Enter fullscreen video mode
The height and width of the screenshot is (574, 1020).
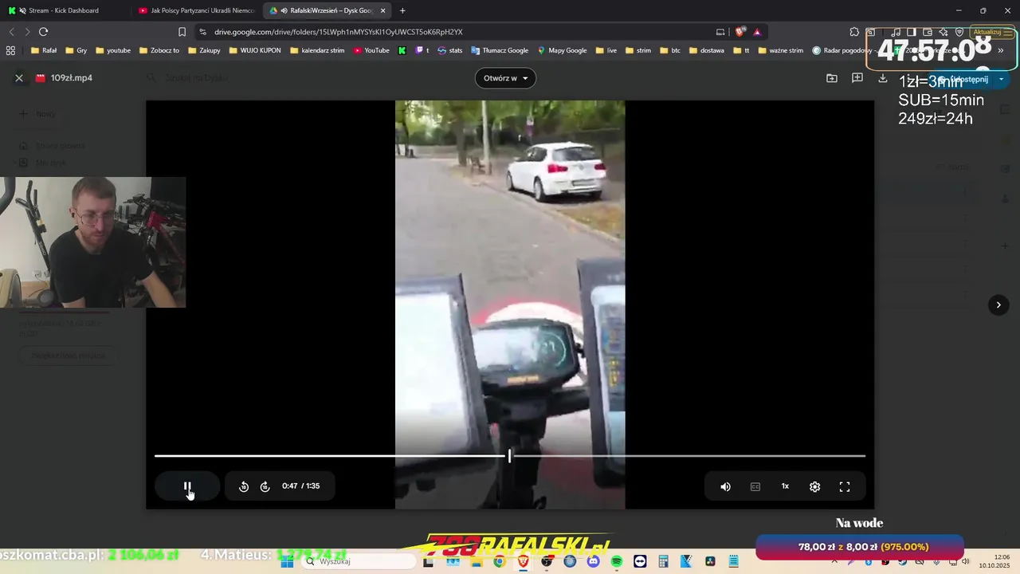click(x=845, y=486)
